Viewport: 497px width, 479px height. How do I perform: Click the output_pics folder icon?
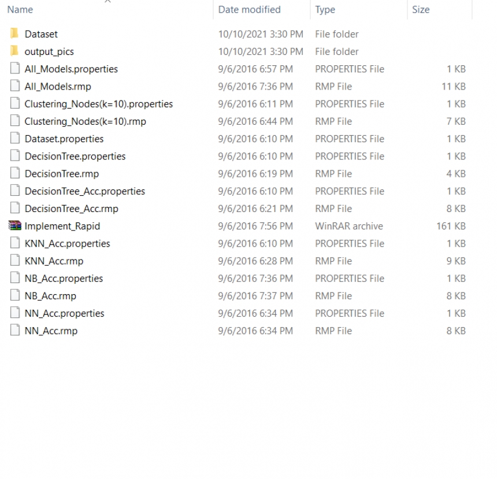click(14, 51)
